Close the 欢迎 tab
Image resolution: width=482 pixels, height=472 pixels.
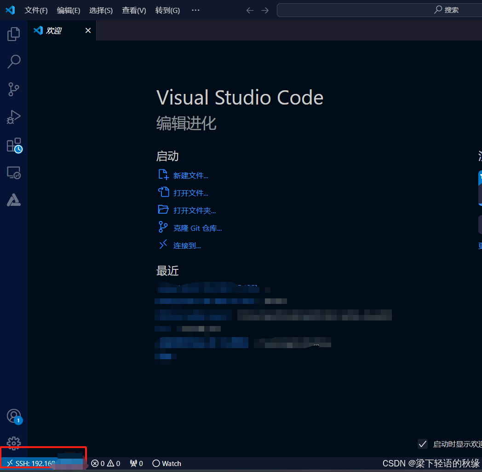pos(88,30)
